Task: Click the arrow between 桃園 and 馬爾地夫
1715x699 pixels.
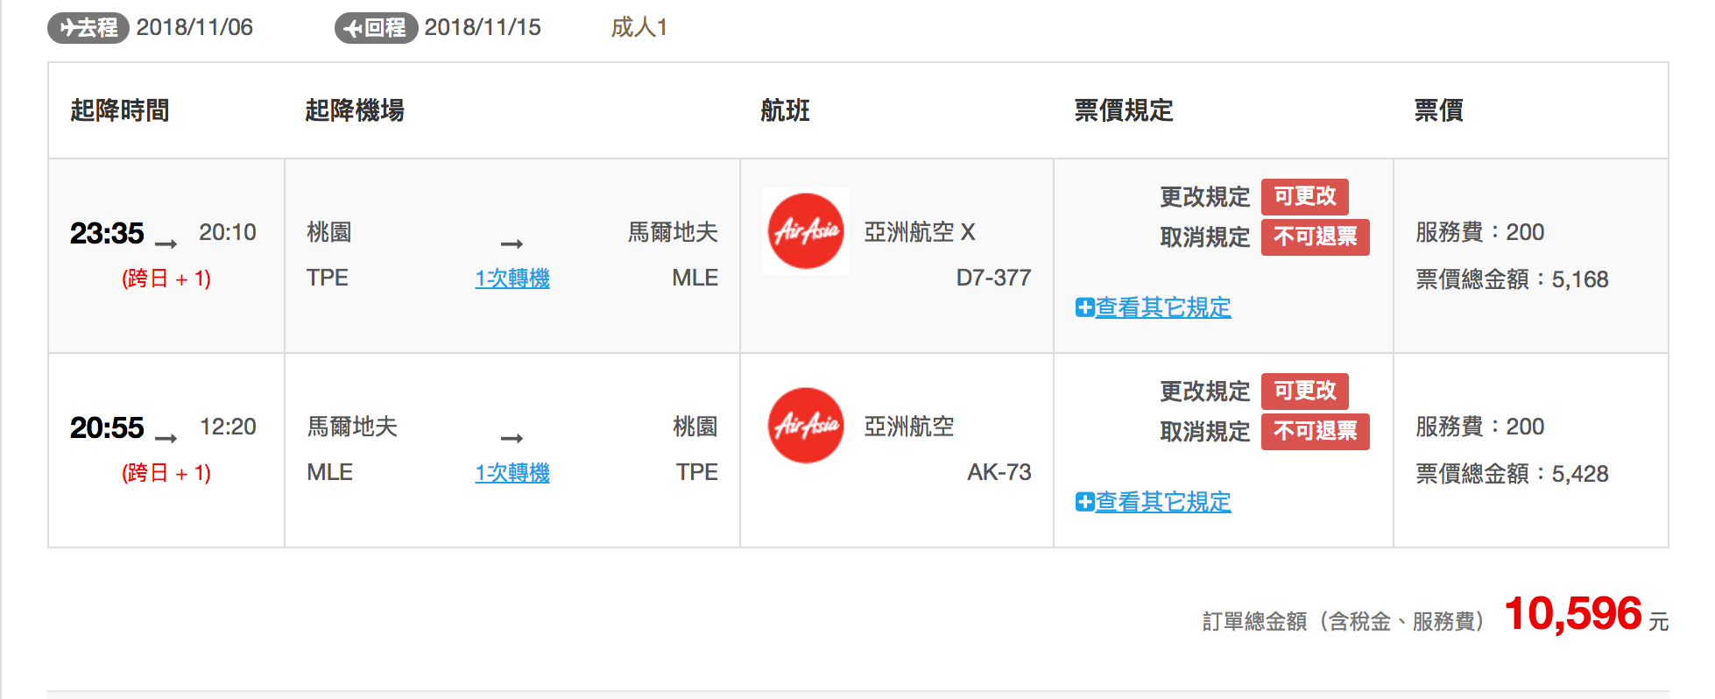Action: pos(512,244)
